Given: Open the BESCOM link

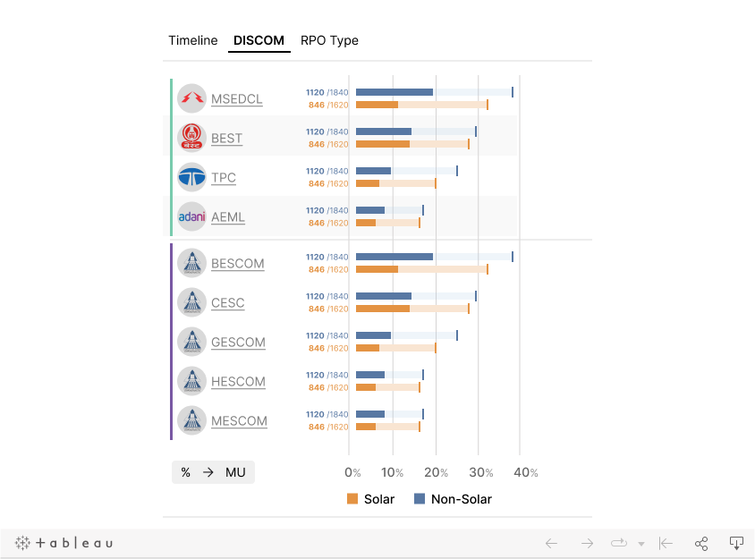Looking at the screenshot, I should tap(238, 264).
